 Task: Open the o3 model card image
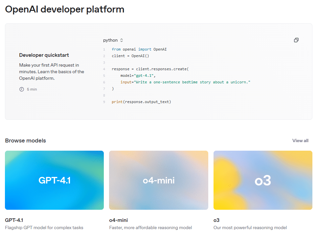click(263, 180)
